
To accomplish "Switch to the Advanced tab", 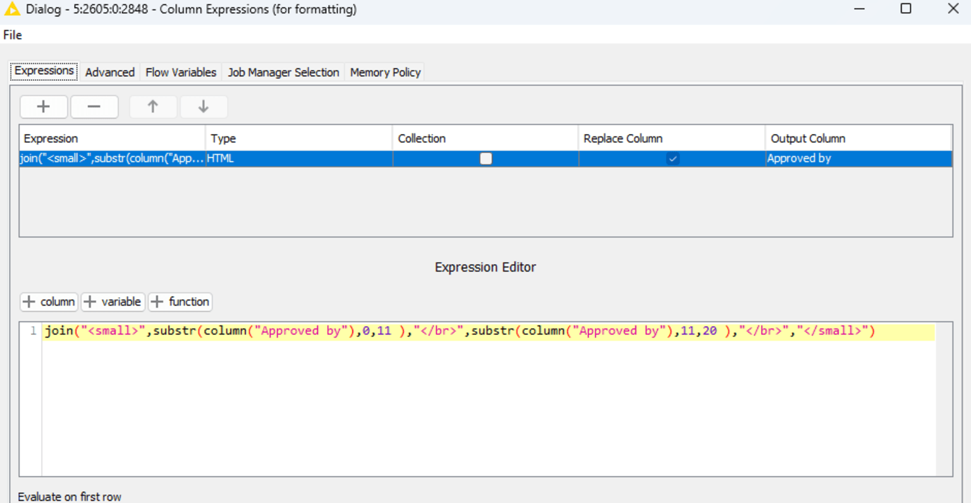I will click(x=110, y=72).
